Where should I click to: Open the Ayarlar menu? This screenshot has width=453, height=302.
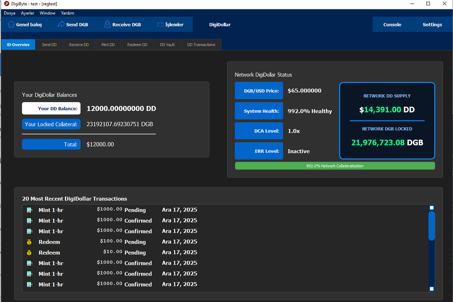click(x=28, y=13)
